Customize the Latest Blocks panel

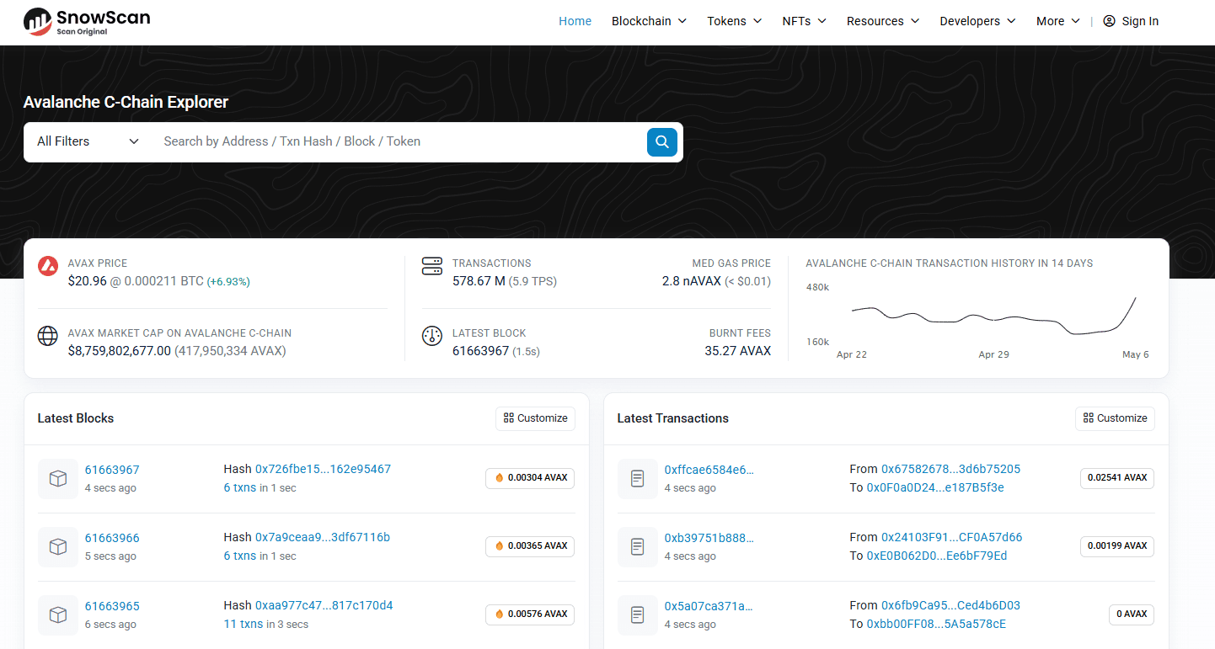pyautogui.click(x=535, y=418)
